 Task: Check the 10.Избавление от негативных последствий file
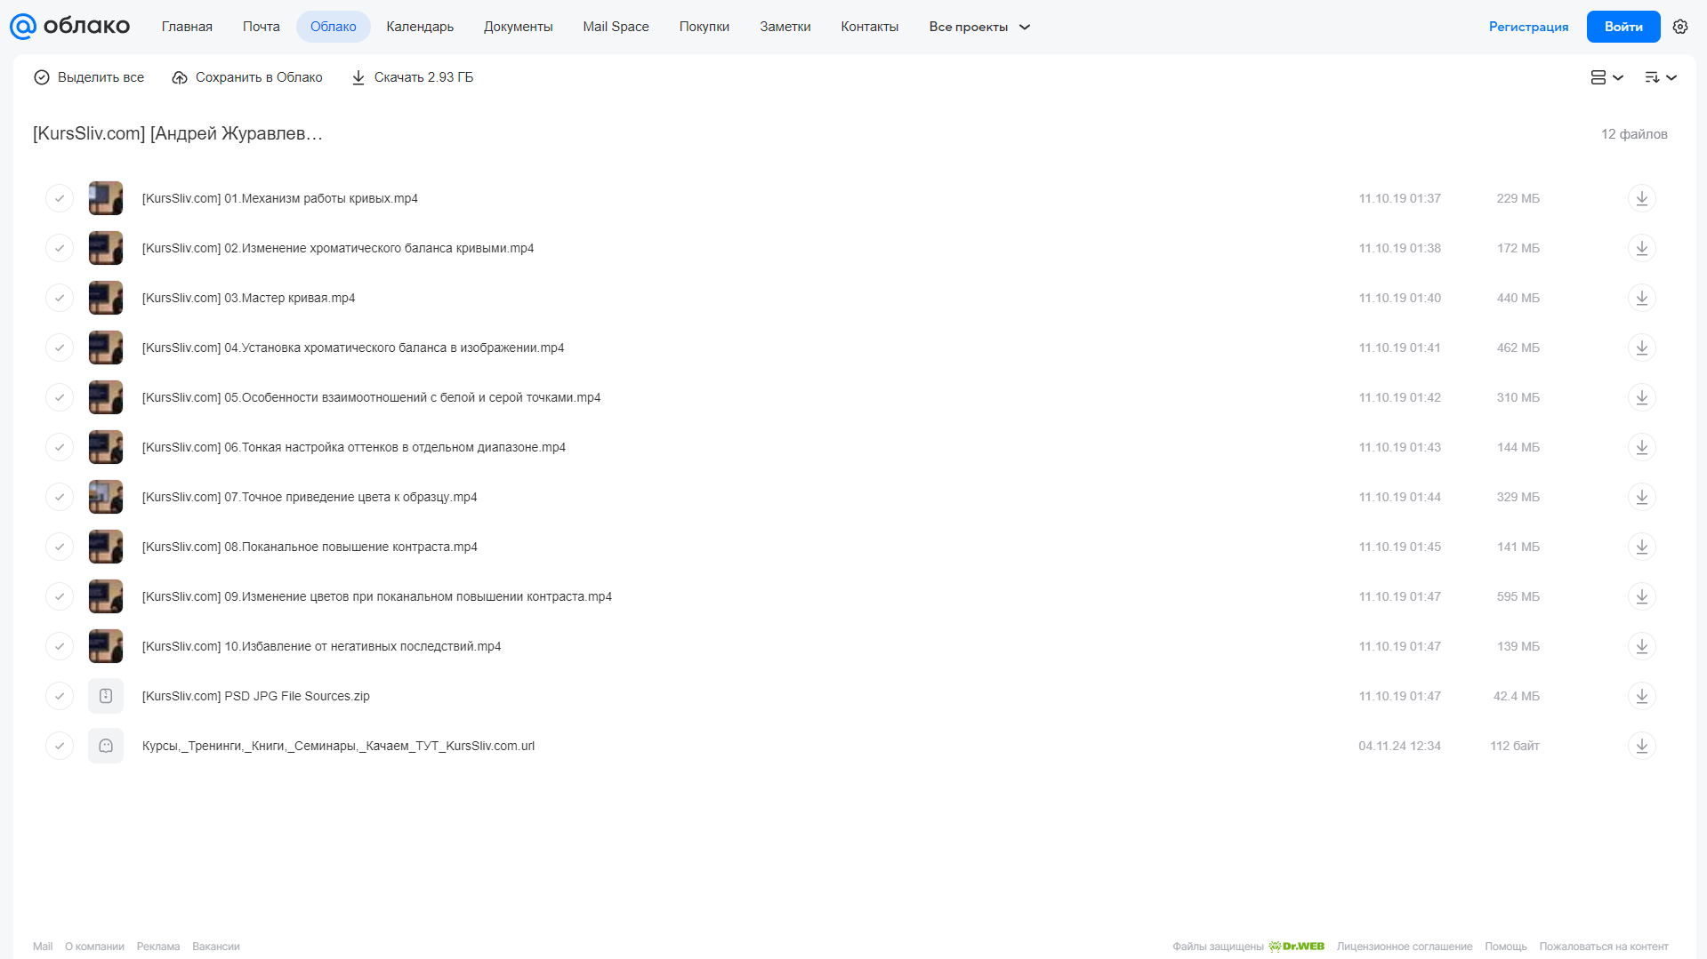[60, 646]
